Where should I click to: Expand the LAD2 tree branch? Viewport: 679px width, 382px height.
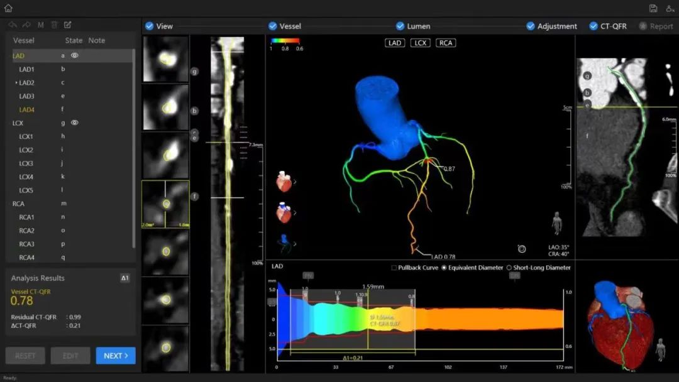click(x=16, y=83)
